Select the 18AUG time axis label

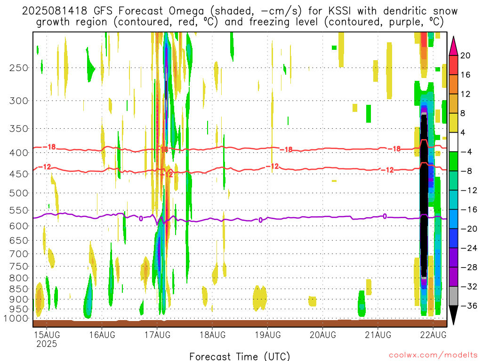(212, 335)
